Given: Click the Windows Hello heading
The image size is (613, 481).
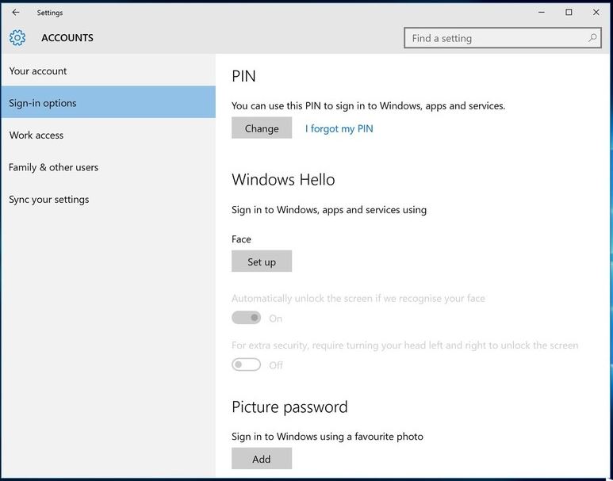Looking at the screenshot, I should [x=283, y=180].
